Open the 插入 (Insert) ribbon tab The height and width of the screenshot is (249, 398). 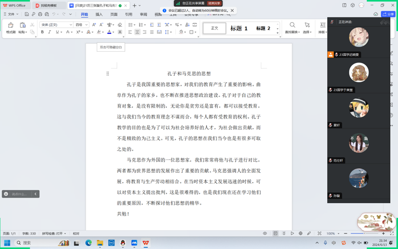99,15
